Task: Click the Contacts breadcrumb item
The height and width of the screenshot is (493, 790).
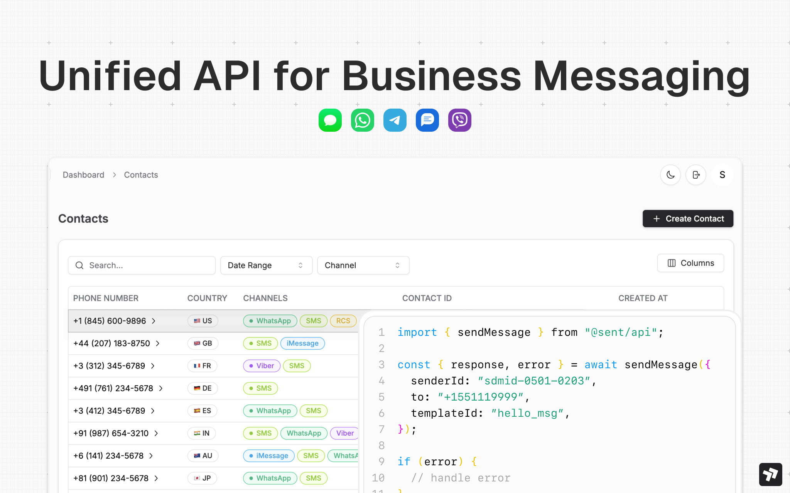Action: [x=141, y=175]
